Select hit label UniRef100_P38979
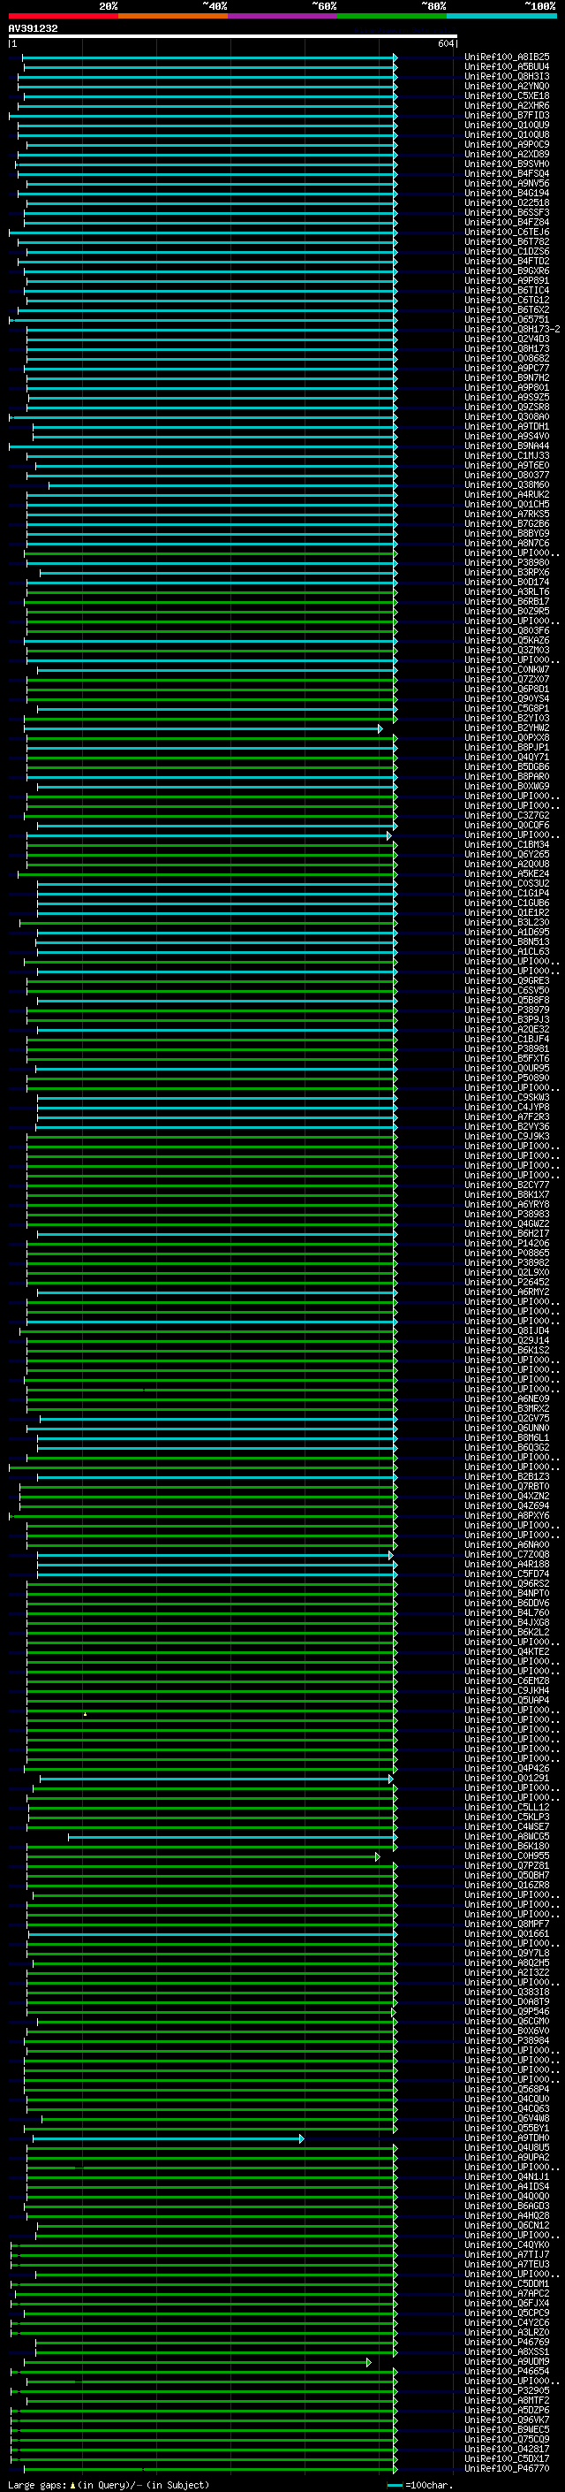 [x=507, y=1010]
